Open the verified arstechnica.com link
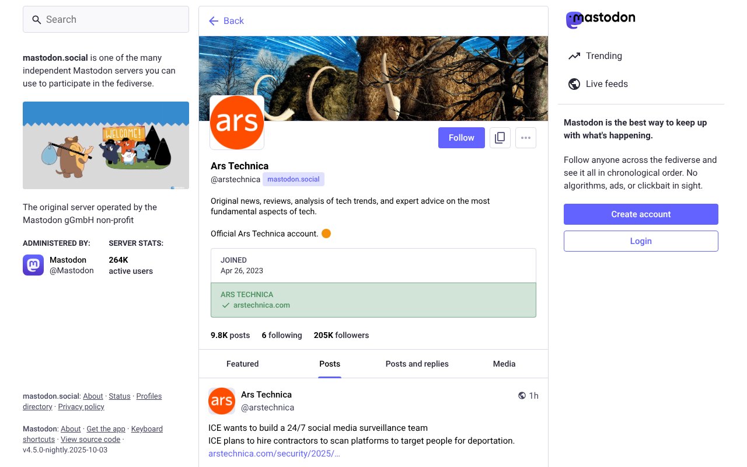Image resolution: width=747 pixels, height=467 pixels. click(x=261, y=305)
